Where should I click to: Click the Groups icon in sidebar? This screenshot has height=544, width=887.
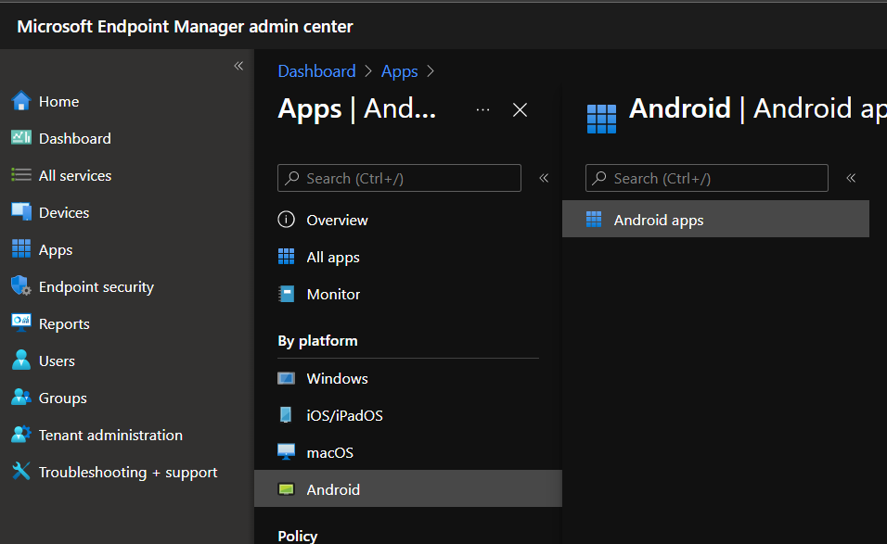[20, 398]
